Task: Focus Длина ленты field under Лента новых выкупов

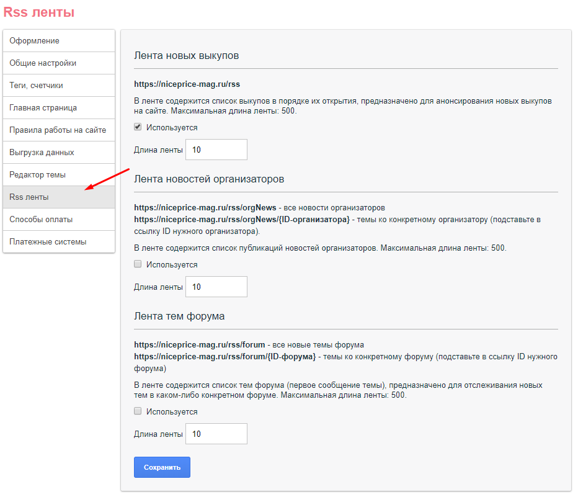Action: (x=216, y=150)
